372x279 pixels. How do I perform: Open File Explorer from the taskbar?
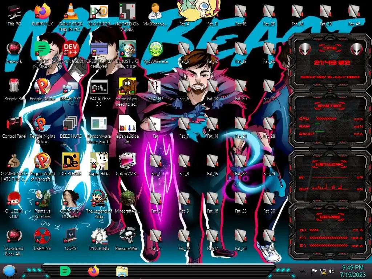[x=122, y=271]
